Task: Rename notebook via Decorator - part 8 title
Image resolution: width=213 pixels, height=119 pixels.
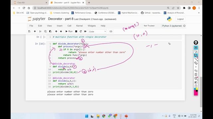Action: tap(61, 19)
